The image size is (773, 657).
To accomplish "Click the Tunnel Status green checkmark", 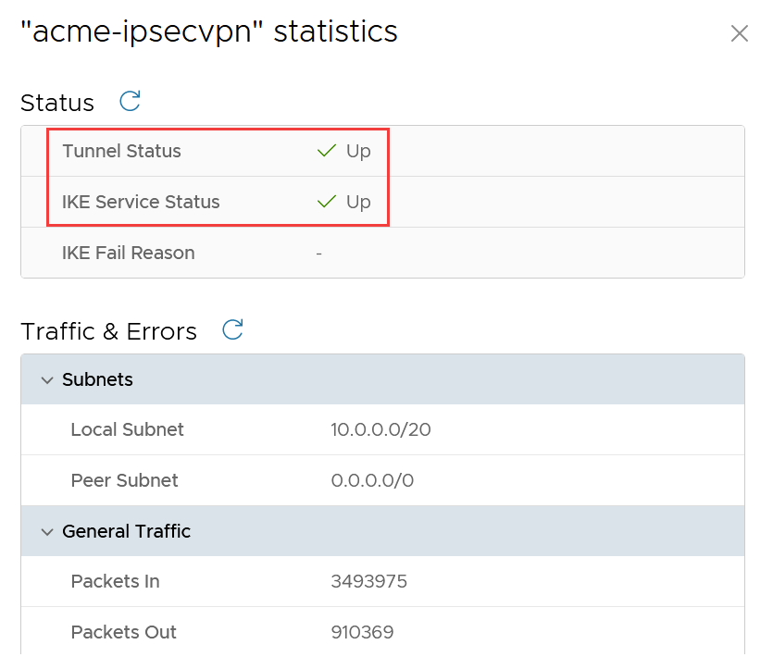I will click(x=326, y=151).
